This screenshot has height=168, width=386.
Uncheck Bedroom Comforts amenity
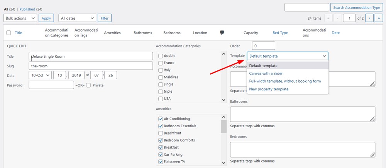pyautogui.click(x=161, y=140)
